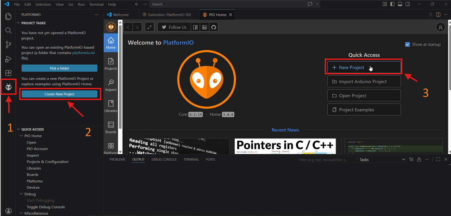Open the Help menu

click(112, 4)
